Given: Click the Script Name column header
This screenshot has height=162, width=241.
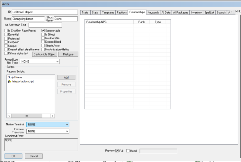Looking at the screenshot, I should click(31, 77).
